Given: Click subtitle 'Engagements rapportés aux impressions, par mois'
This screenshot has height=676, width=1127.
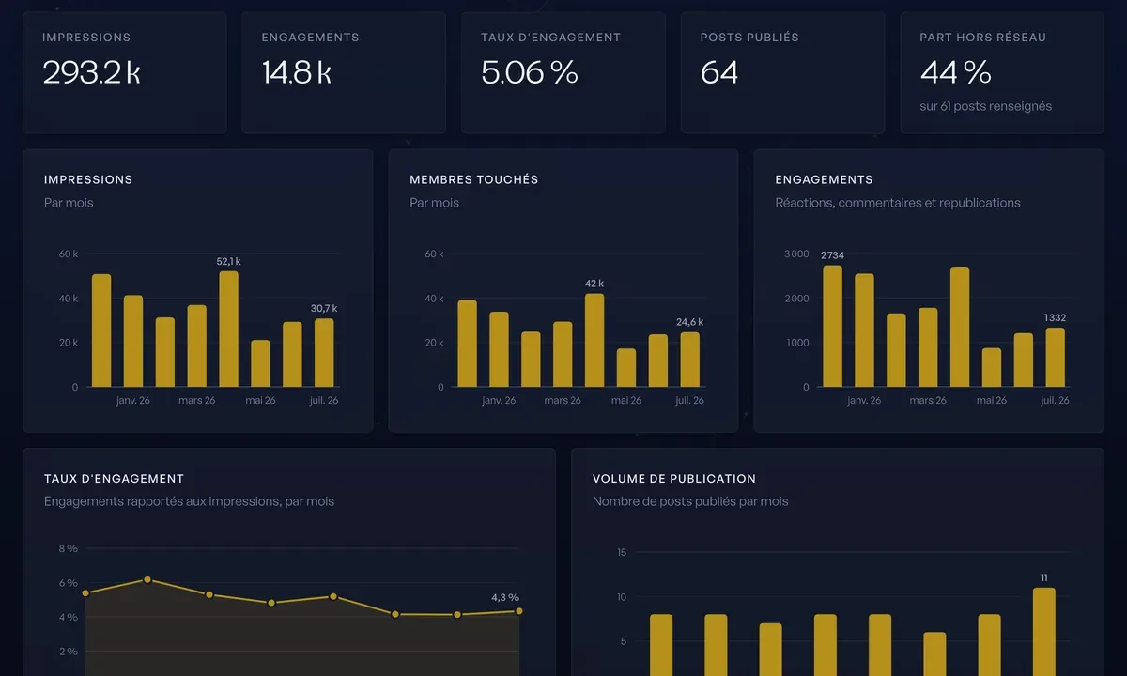Looking at the screenshot, I should pyautogui.click(x=189, y=501).
